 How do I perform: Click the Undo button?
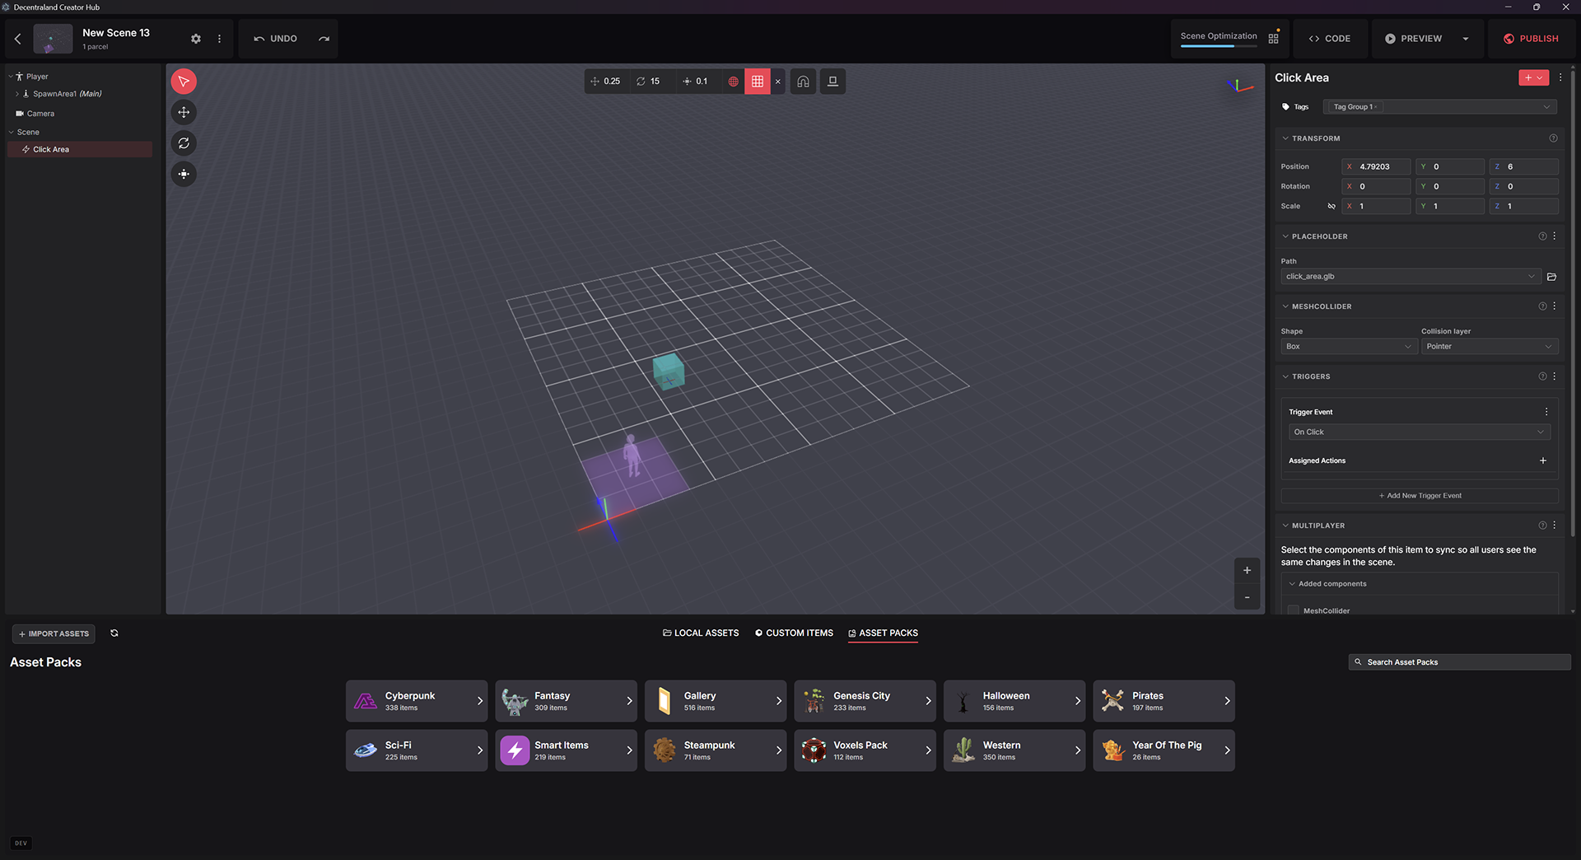point(275,39)
